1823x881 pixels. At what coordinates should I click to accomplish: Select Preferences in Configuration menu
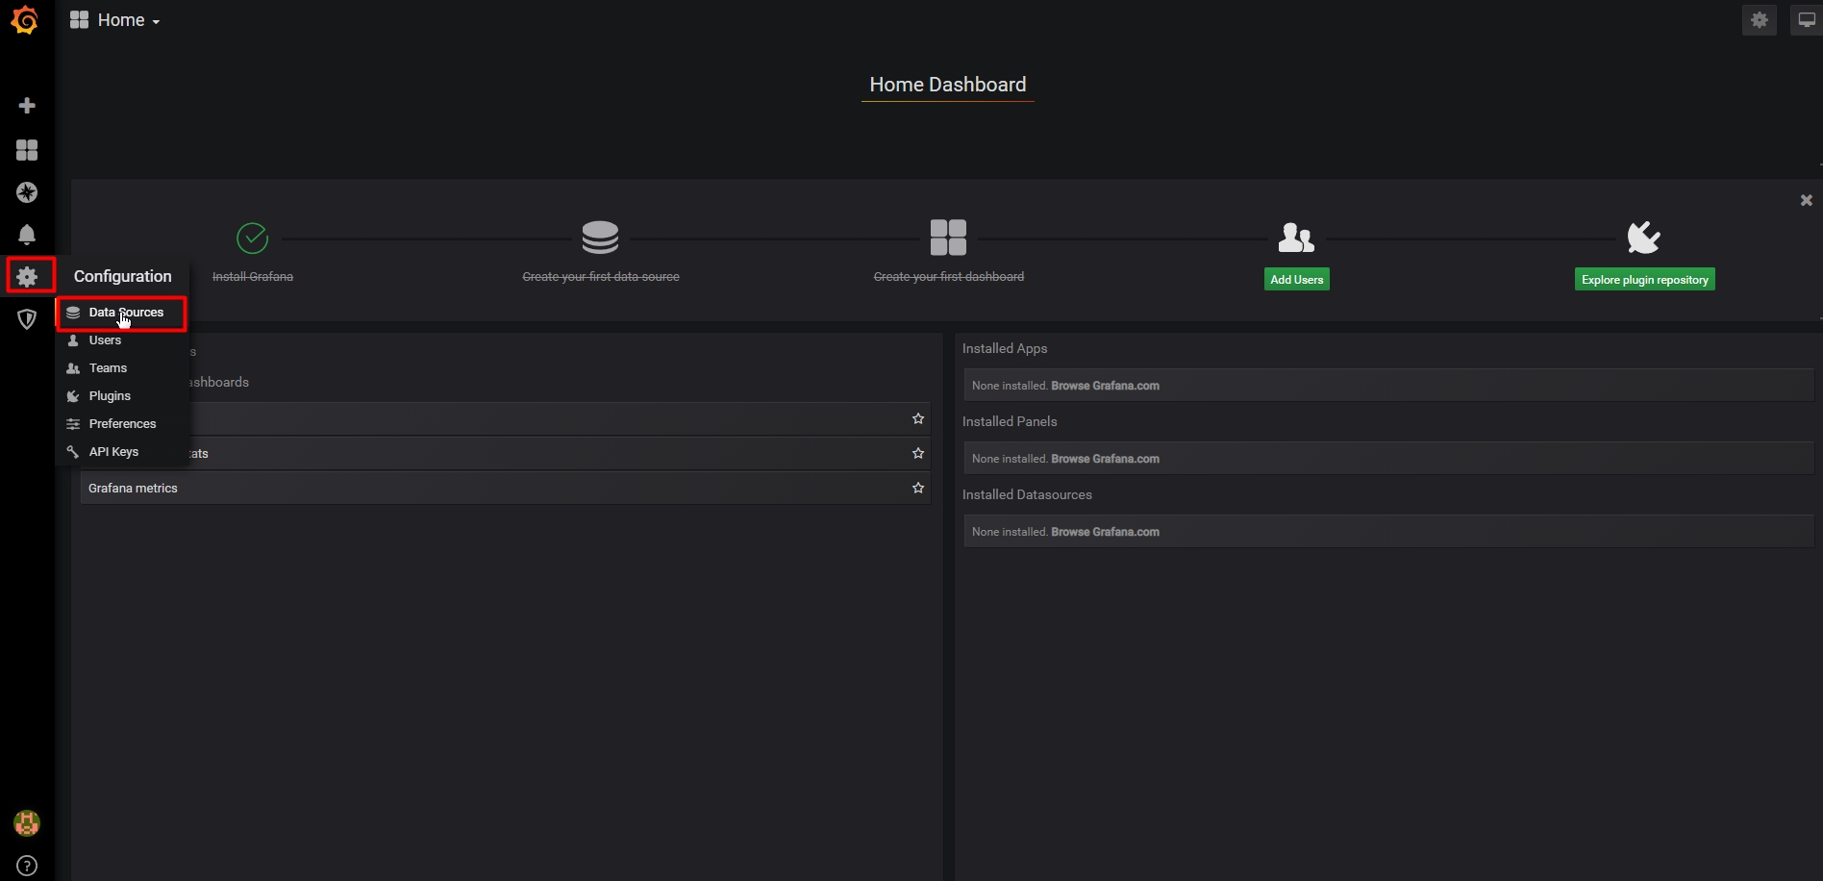(121, 424)
